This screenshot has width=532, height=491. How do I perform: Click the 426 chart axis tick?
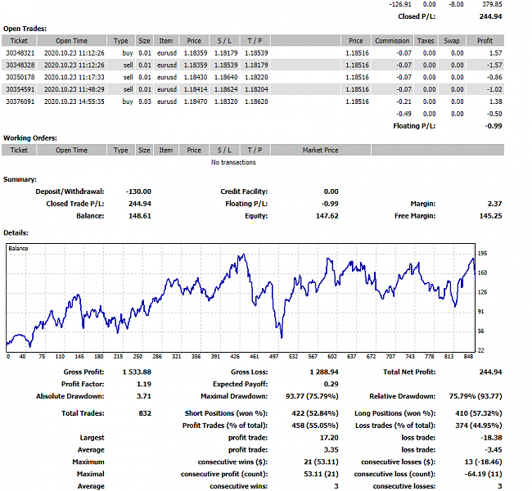[235, 356]
